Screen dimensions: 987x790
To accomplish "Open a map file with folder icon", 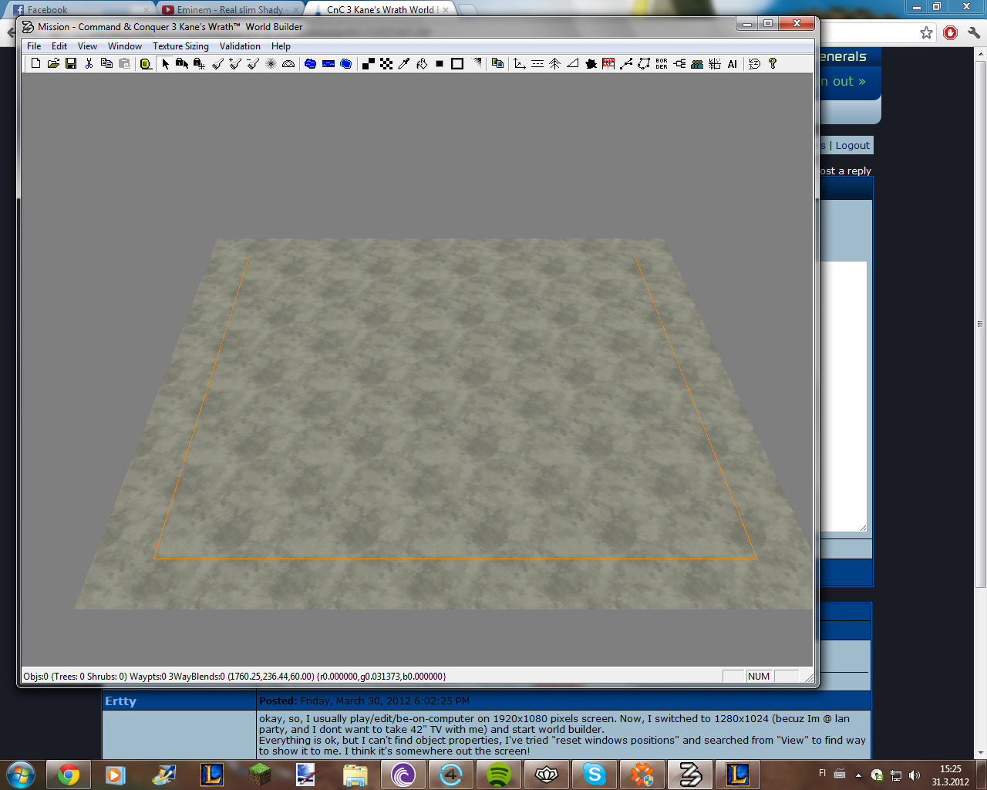I will point(53,64).
